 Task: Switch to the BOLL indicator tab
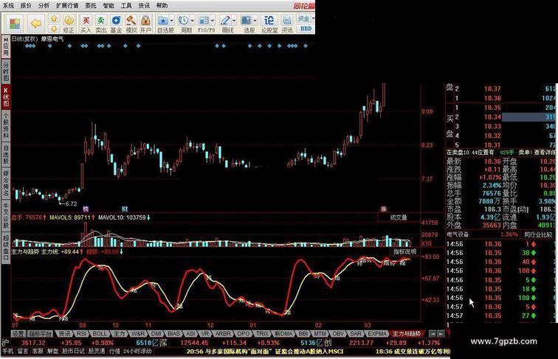[x=100, y=334]
